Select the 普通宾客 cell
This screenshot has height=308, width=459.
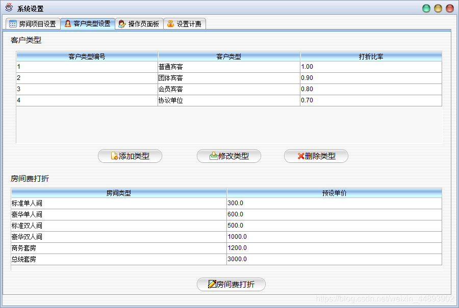[x=229, y=67]
